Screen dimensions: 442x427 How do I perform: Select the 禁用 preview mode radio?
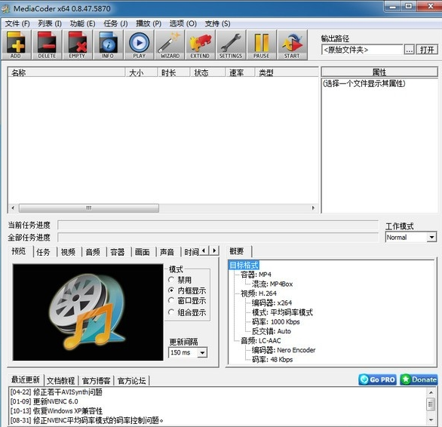[171, 280]
